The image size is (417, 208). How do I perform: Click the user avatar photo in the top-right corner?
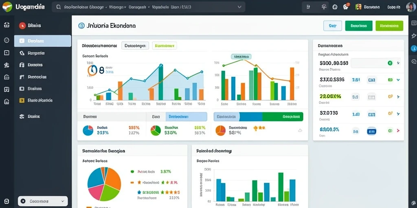tap(410, 7)
